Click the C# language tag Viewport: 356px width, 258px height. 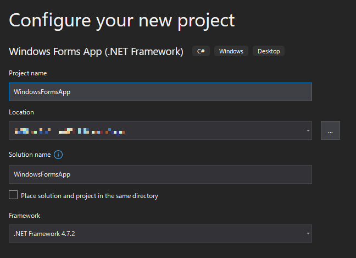click(201, 51)
